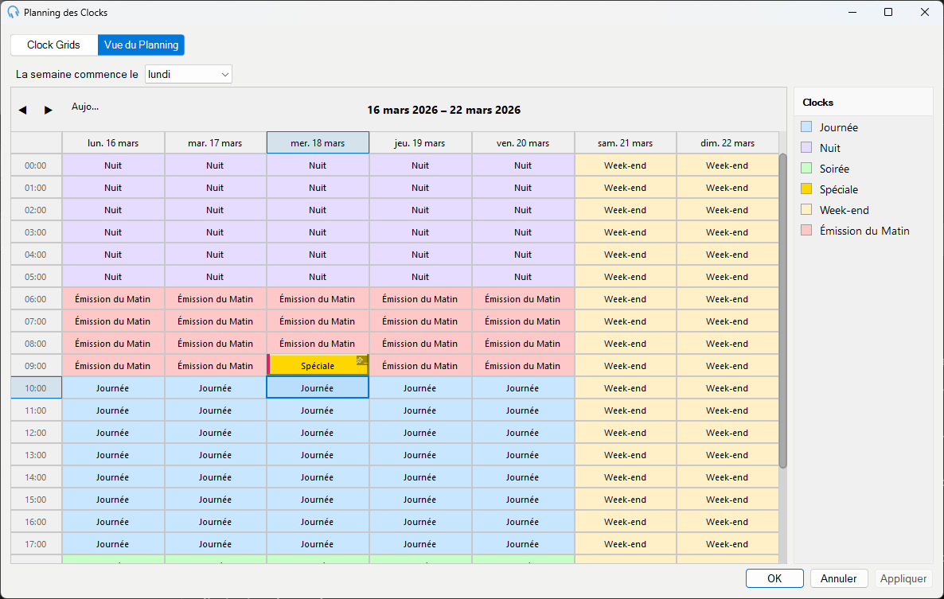Click the app headphone icon in title bar

(13, 12)
